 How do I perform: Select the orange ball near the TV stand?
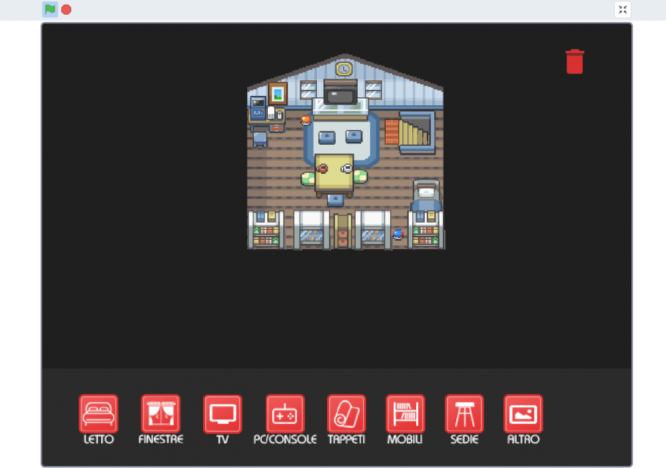(306, 121)
